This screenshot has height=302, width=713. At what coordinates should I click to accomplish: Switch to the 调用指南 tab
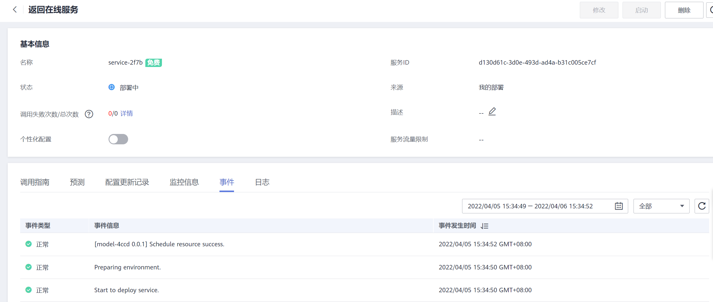pos(35,182)
